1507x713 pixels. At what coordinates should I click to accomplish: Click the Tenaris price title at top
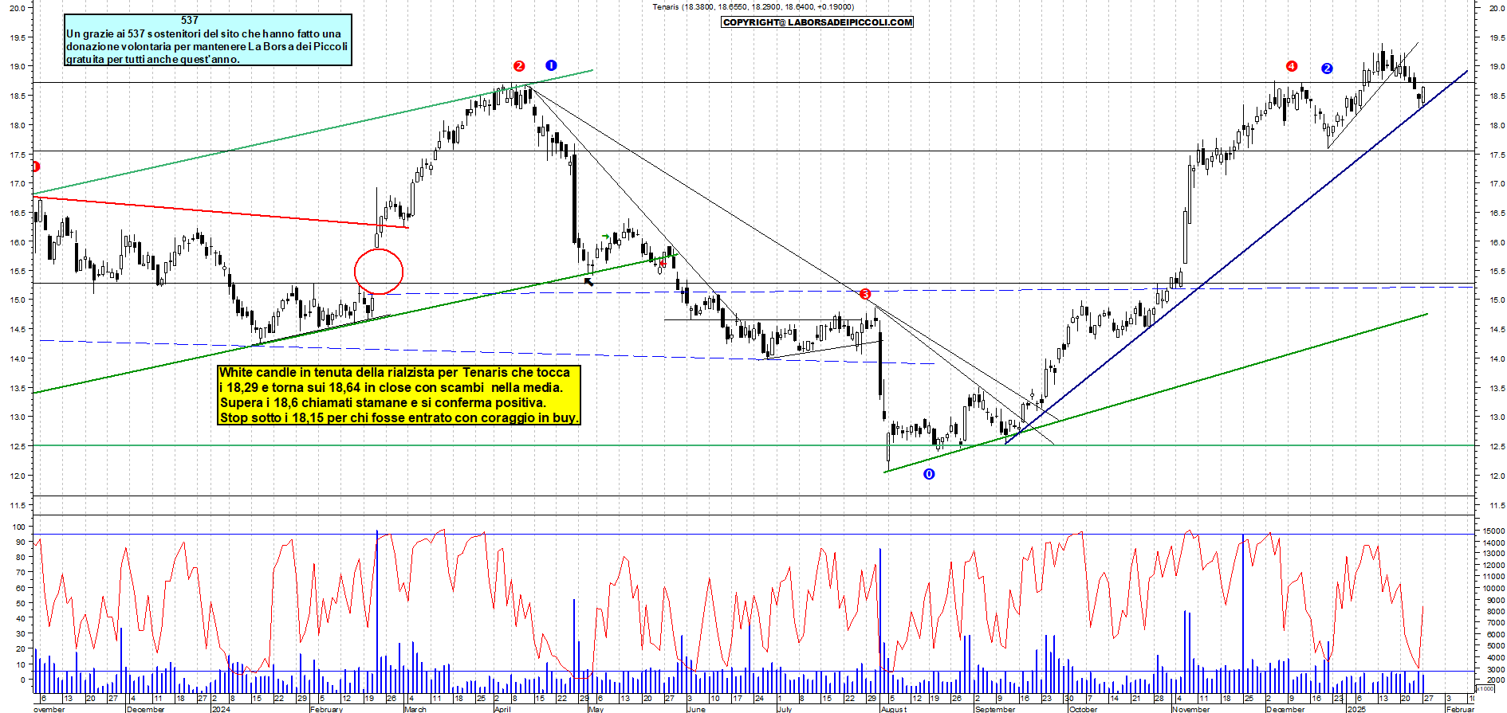click(753, 7)
